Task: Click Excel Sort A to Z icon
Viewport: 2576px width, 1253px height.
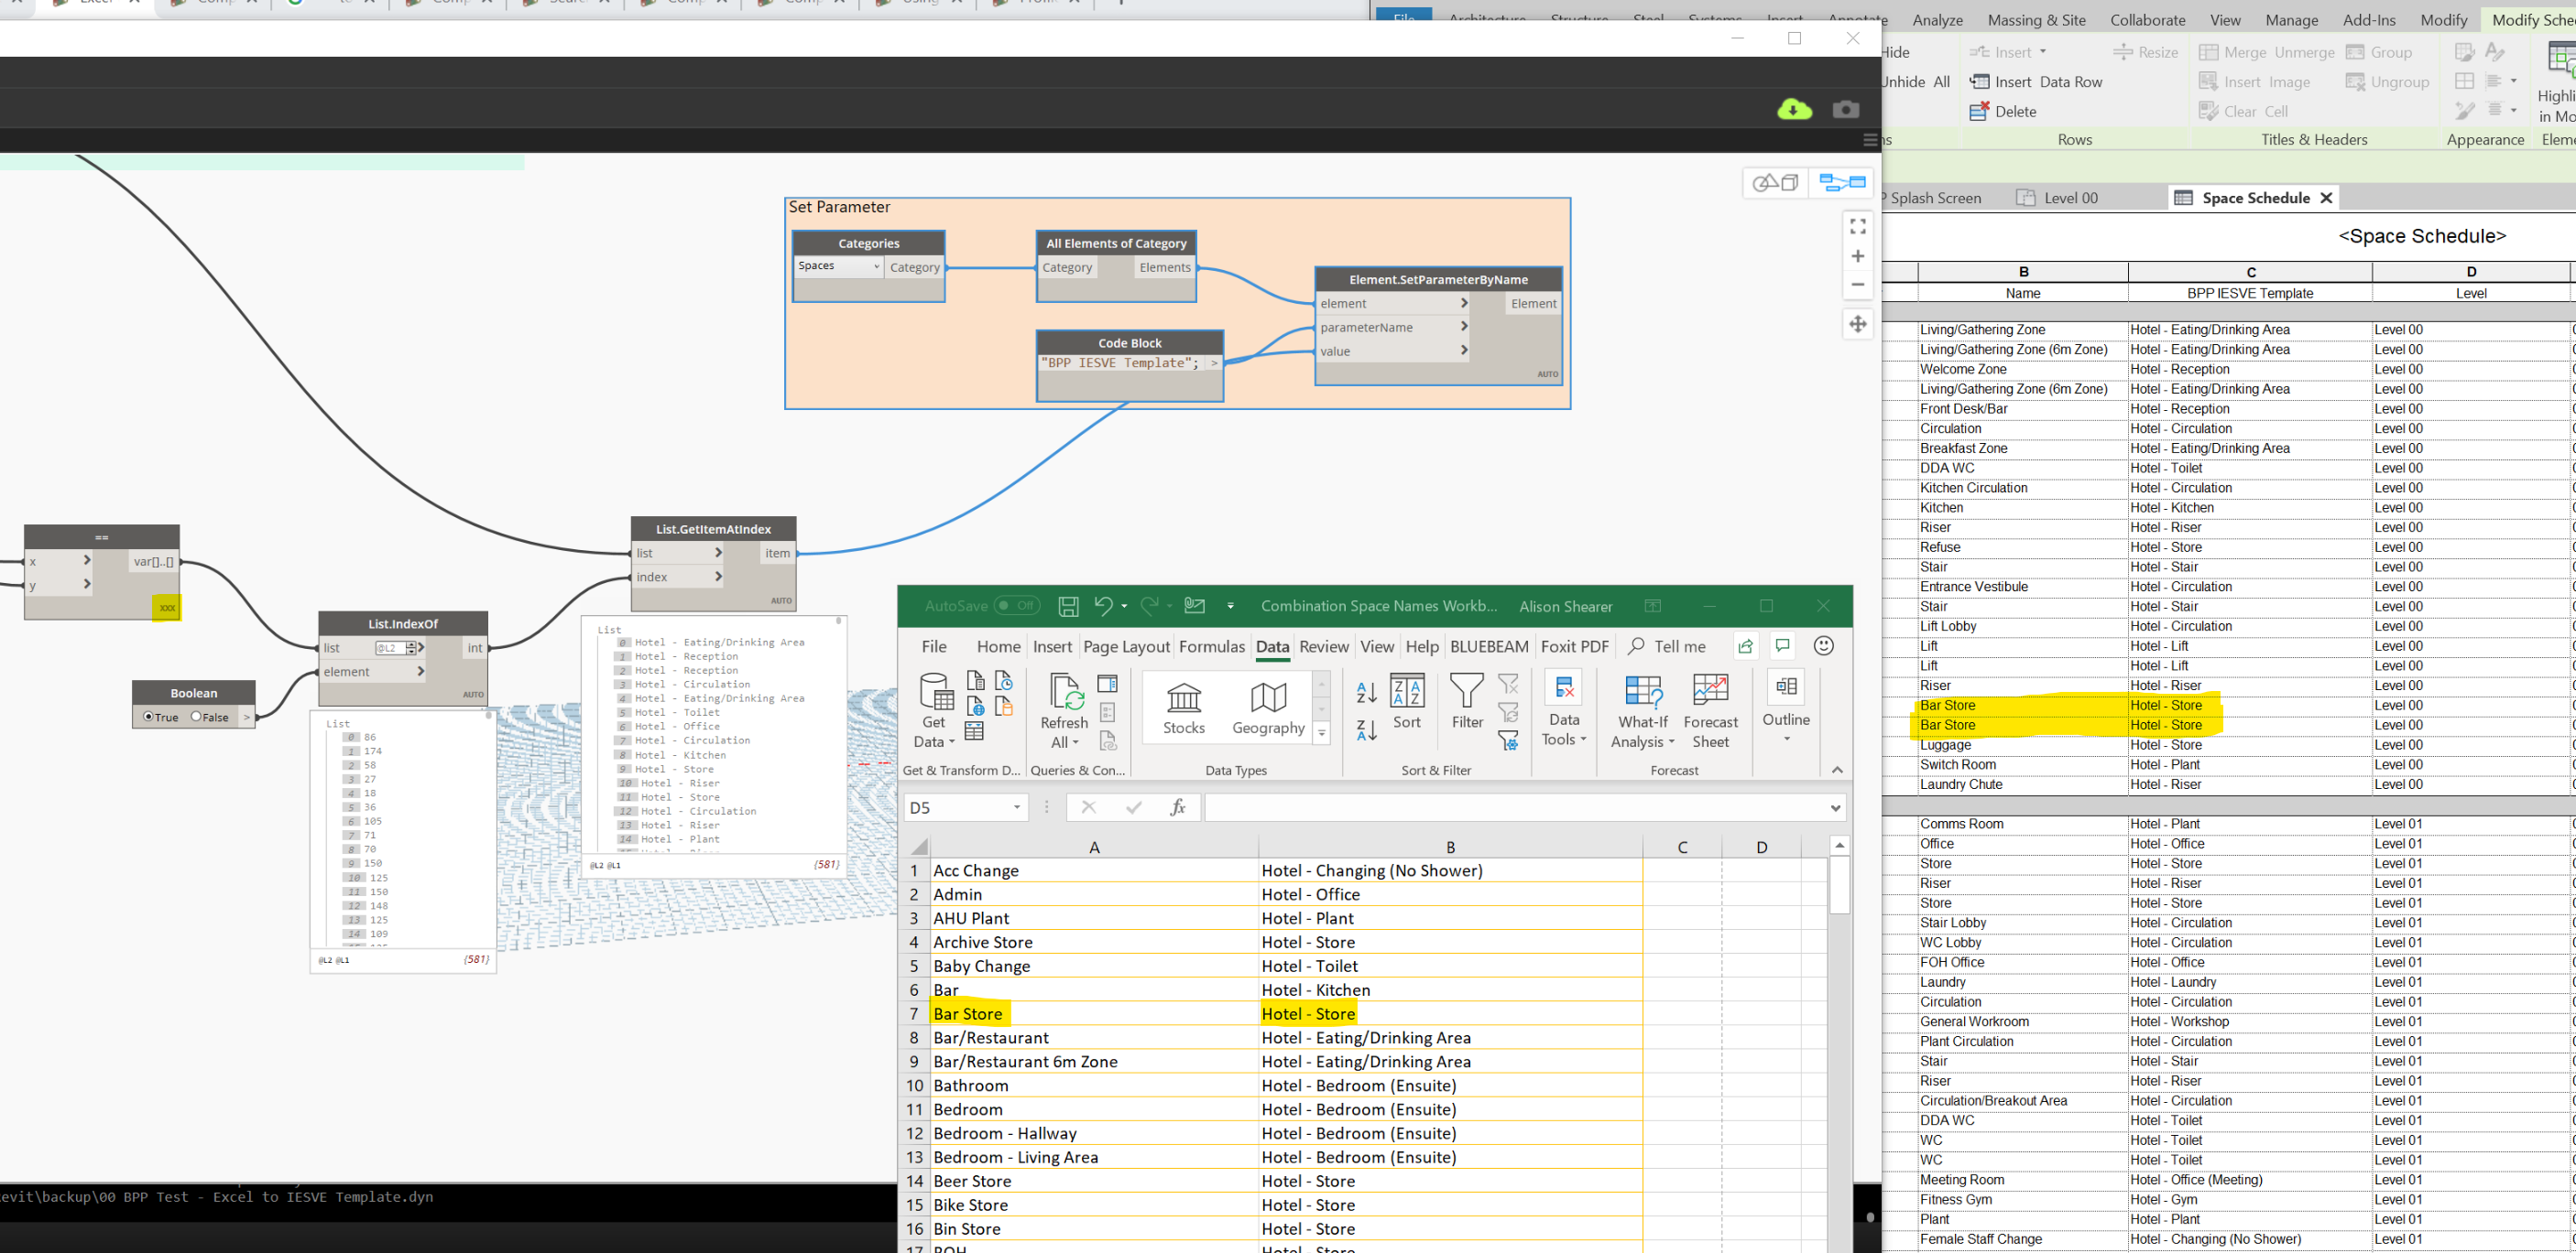Action: [1366, 691]
